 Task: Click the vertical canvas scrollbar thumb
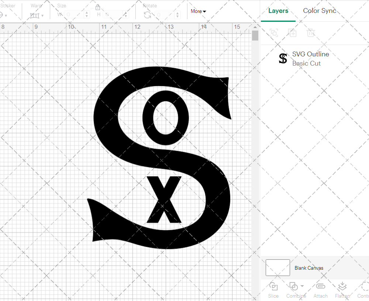255,36
